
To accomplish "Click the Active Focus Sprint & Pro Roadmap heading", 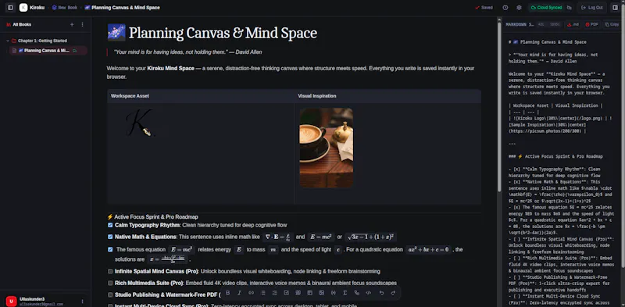I will click(152, 217).
